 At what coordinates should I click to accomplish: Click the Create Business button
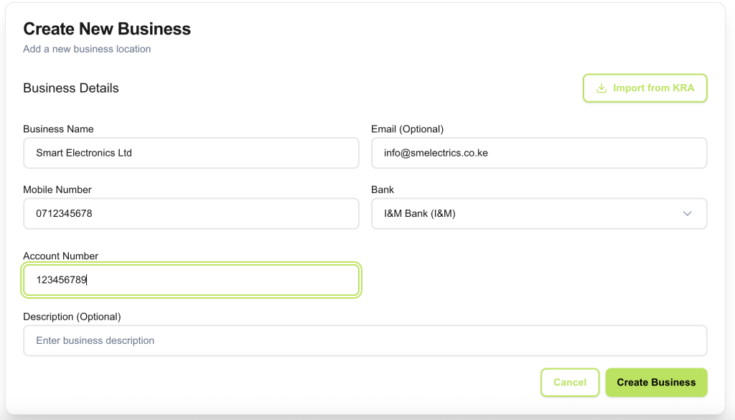[x=656, y=383]
